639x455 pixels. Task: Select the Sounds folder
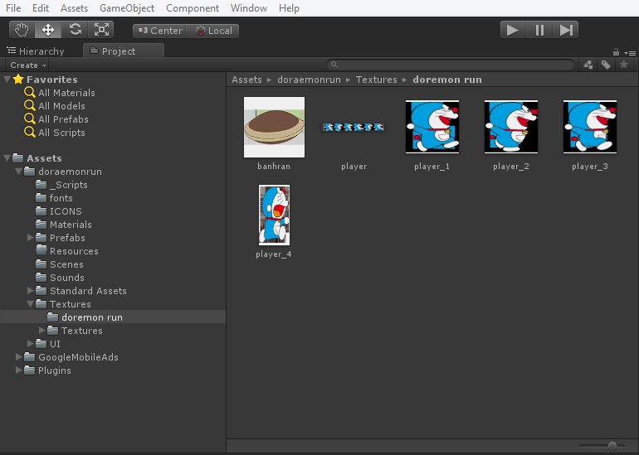(x=67, y=278)
